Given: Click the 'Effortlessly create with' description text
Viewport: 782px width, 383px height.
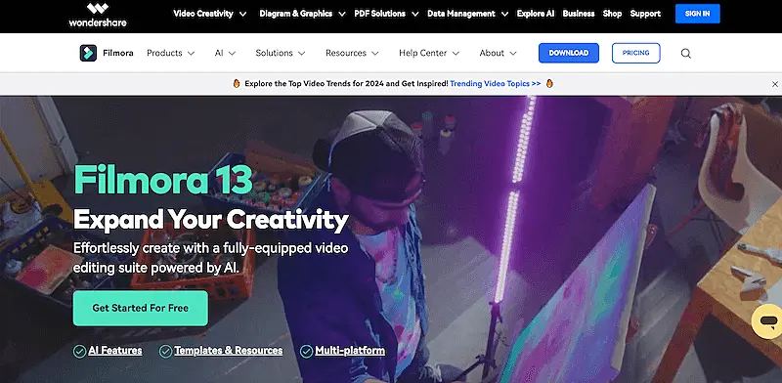Looking at the screenshot, I should 210,258.
